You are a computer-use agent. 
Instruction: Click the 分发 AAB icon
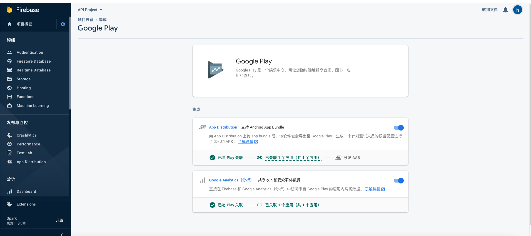[x=338, y=158]
